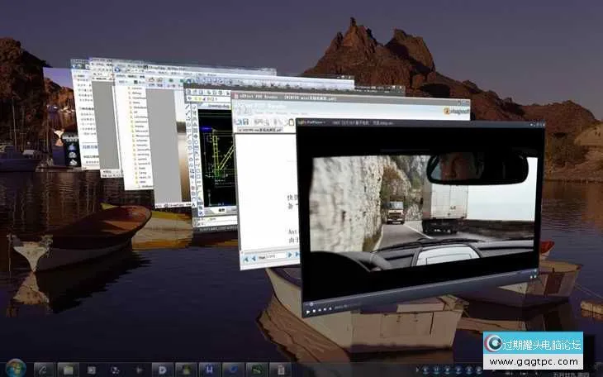
Task: Open the folder icon on taskbar
Action: tap(68, 369)
